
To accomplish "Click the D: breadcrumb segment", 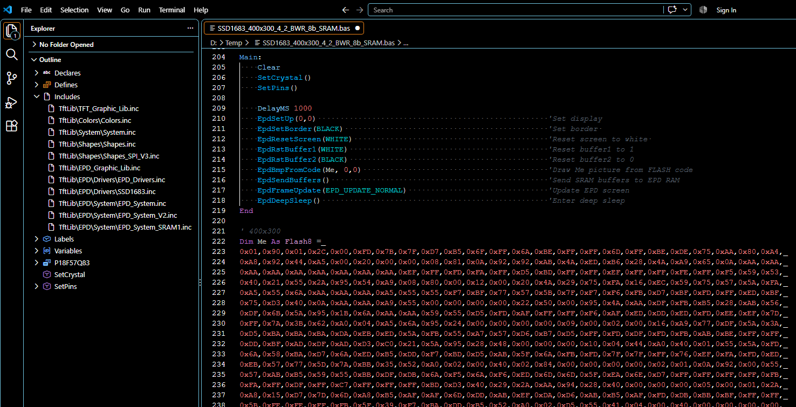I will click(x=214, y=43).
